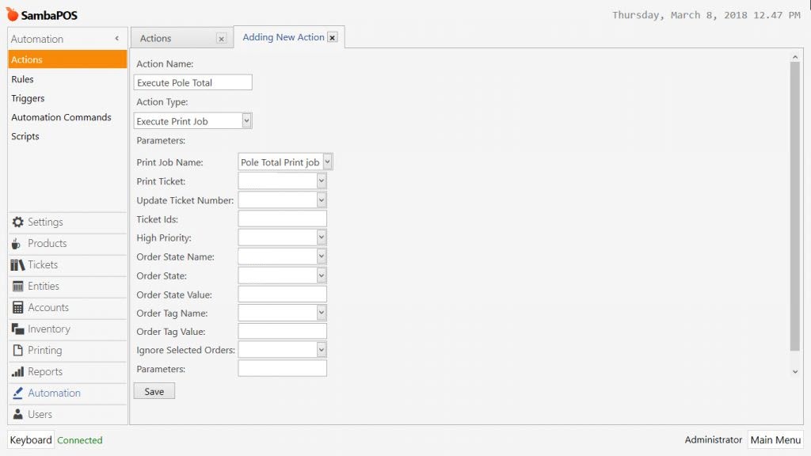Open the Users section
Screen dimensions: 811x456
click(x=36, y=414)
